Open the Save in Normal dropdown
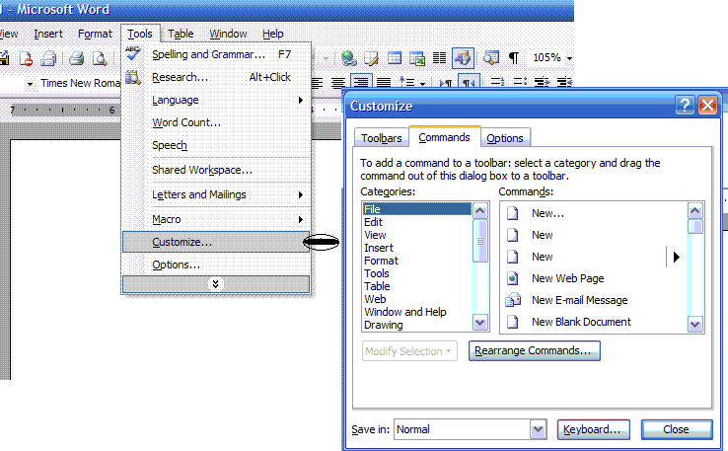This screenshot has height=451, width=728. tap(538, 429)
